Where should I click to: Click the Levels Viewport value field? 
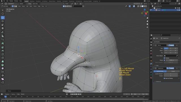(171, 74)
